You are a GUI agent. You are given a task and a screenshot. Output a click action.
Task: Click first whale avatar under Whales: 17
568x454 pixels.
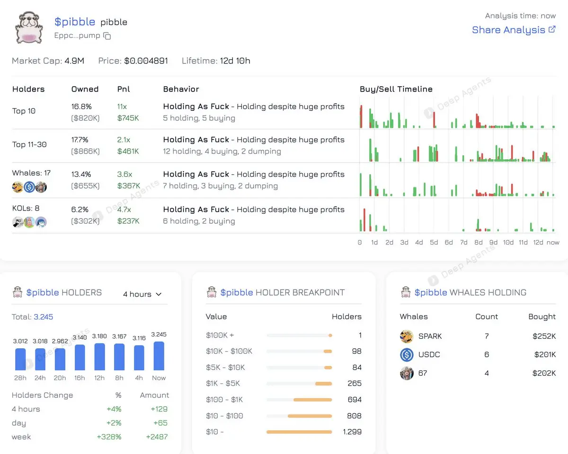(x=18, y=187)
